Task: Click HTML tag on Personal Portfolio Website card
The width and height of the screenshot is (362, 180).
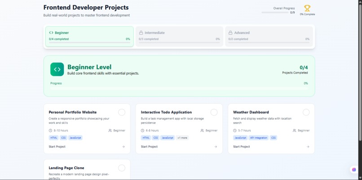Action: (x=53, y=138)
